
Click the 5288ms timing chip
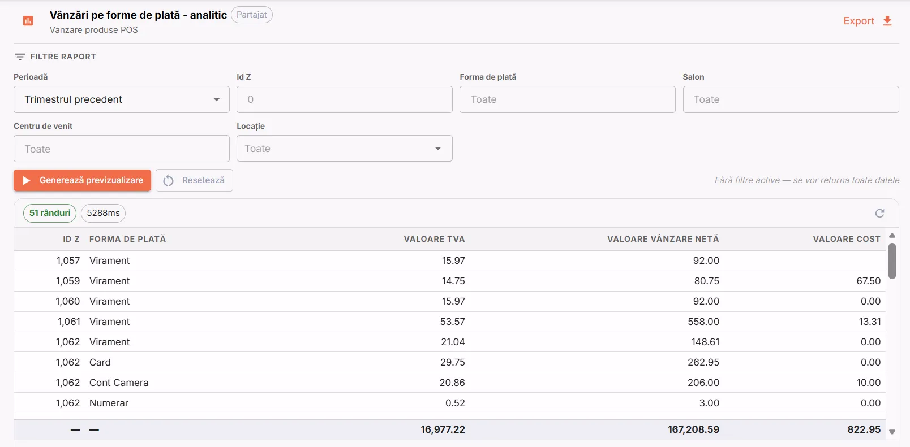point(103,213)
